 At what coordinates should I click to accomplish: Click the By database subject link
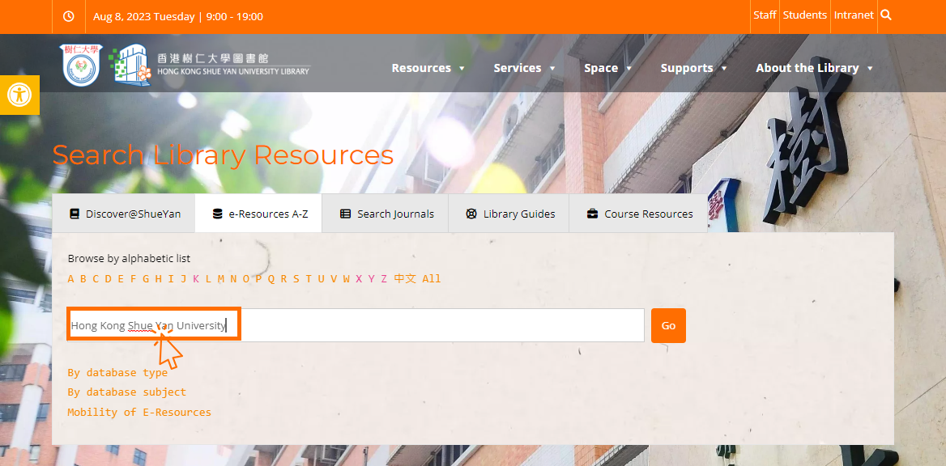126,392
